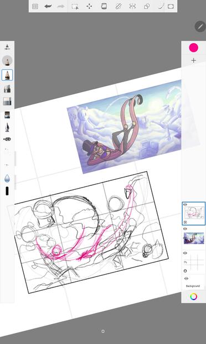
Task: Select the highlighted pencil brush
Action: (7, 75)
